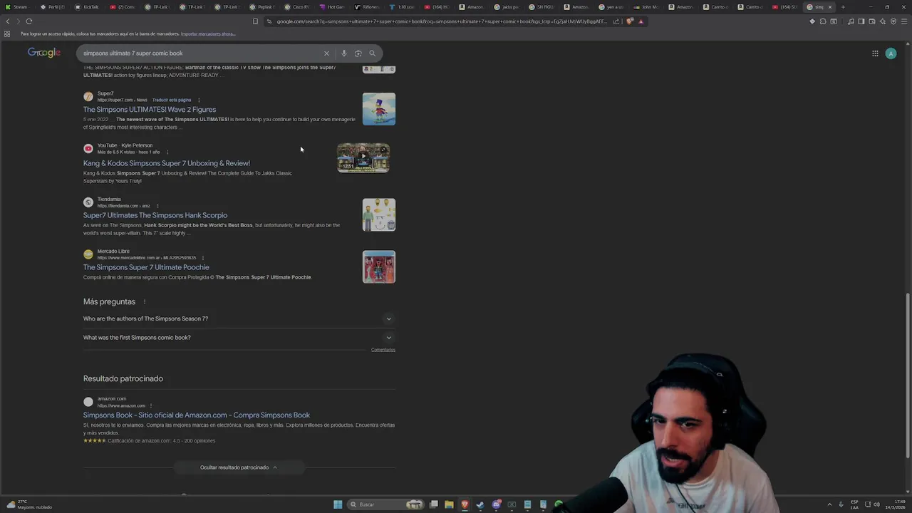
Task: Click the 'Resultado patrocinado' heading text
Action: (x=123, y=379)
